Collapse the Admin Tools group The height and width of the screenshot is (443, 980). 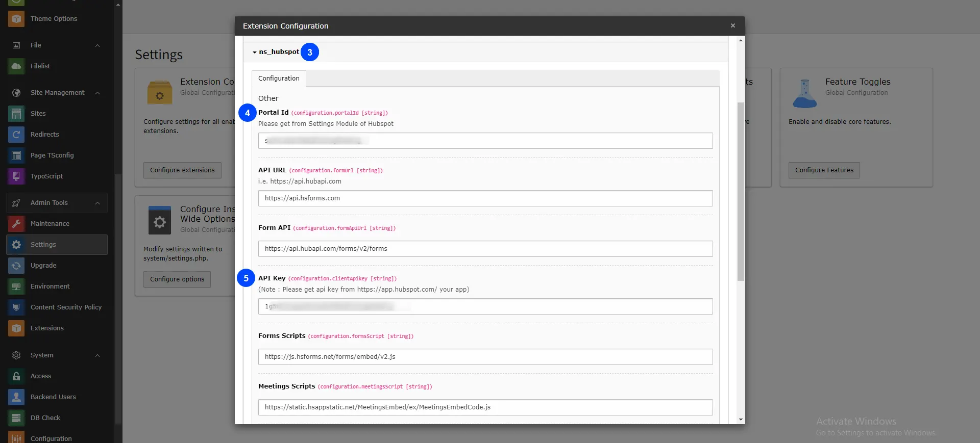97,203
